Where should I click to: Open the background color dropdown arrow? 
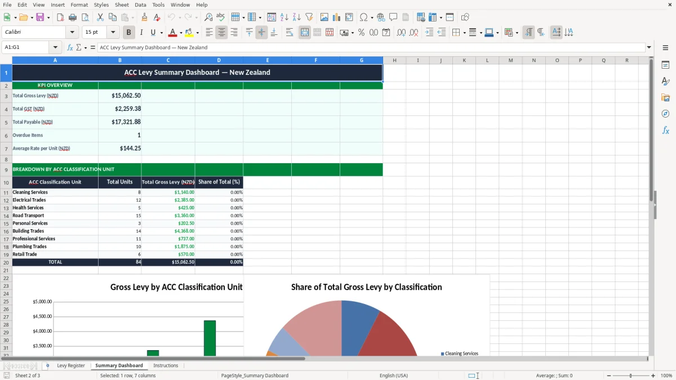(x=197, y=33)
